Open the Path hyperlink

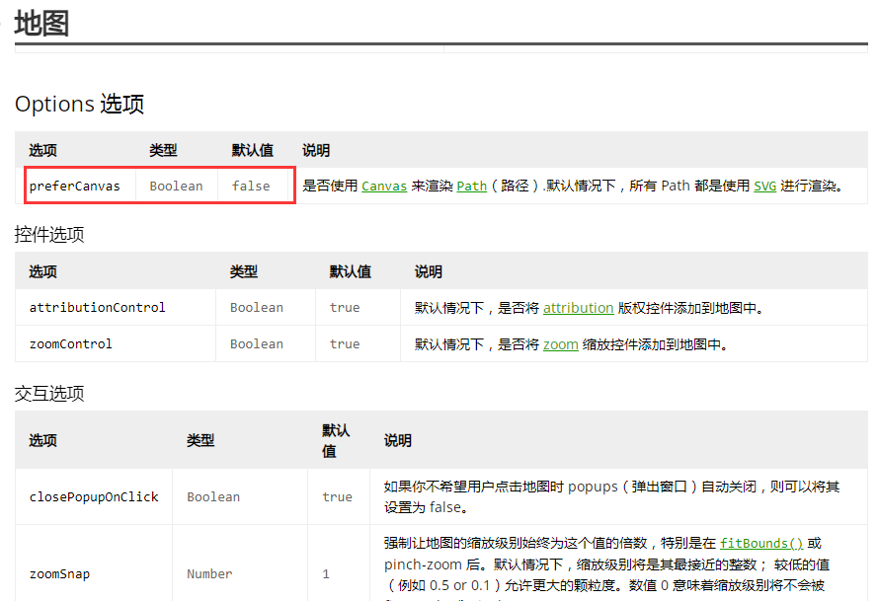pos(469,185)
